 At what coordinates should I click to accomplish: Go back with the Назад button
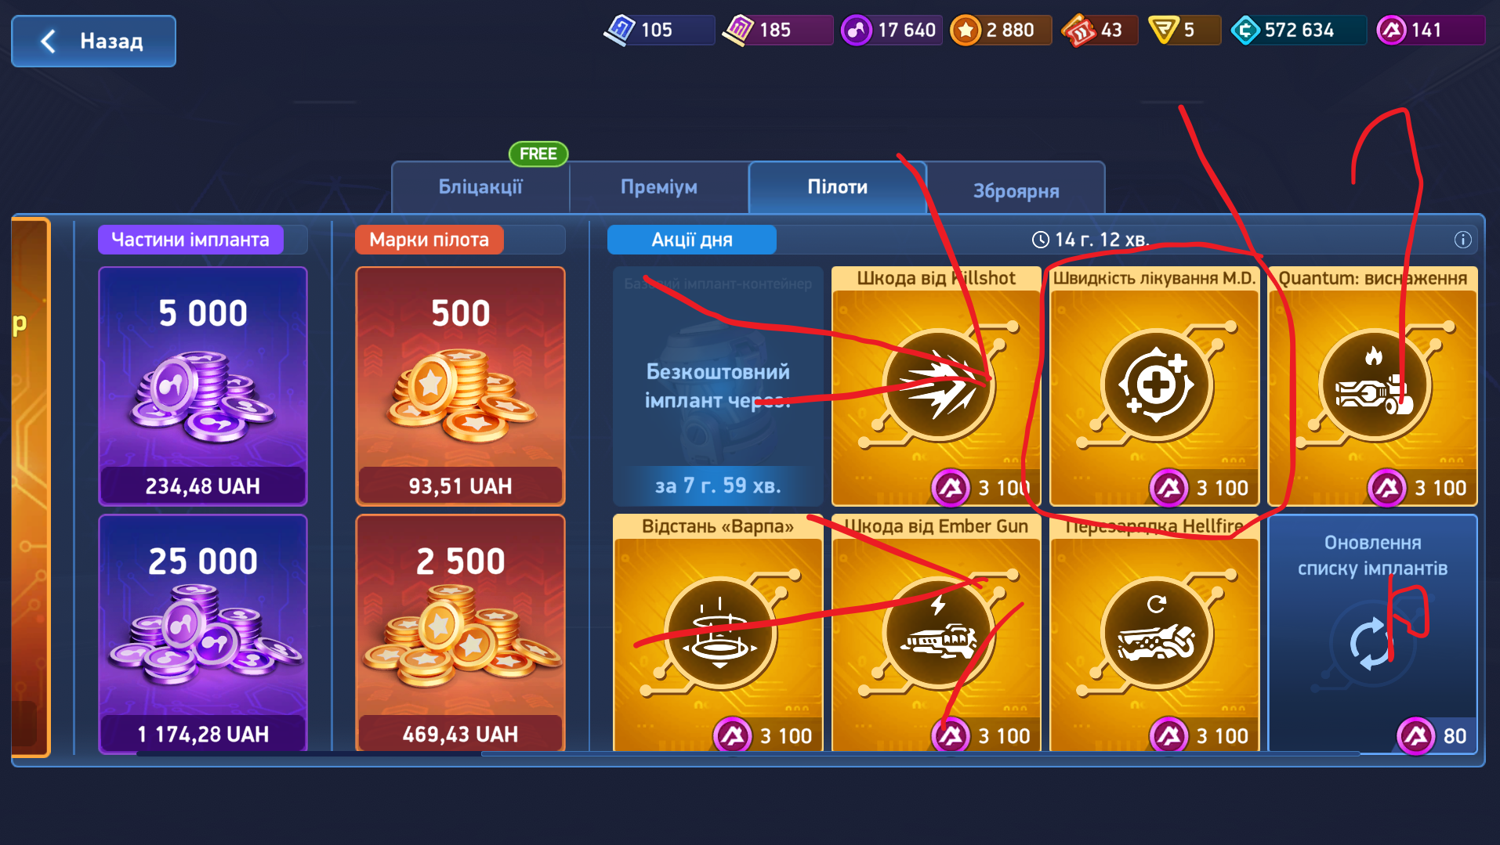[x=93, y=42]
